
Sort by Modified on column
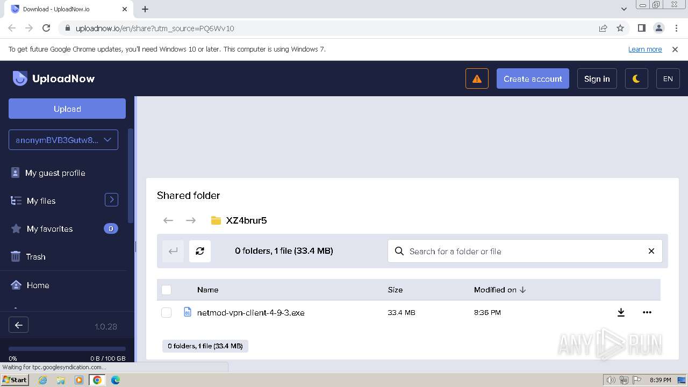500,290
